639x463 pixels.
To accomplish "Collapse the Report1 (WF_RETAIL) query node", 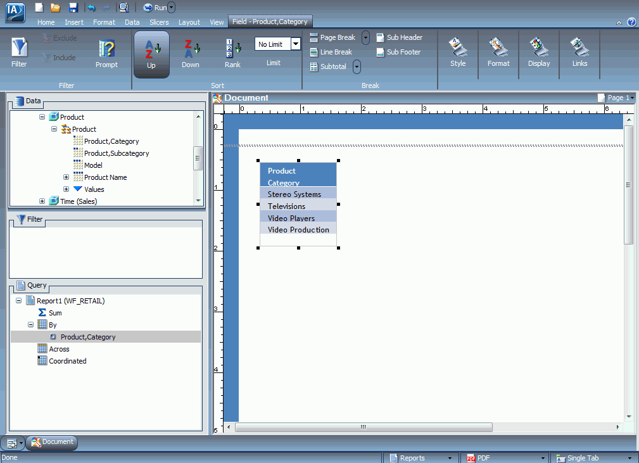I will tap(19, 301).
